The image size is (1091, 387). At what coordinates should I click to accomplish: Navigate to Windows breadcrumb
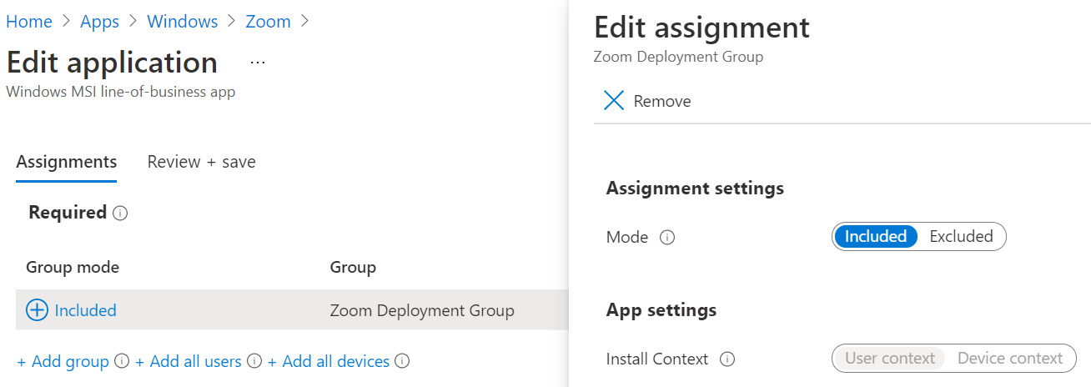coord(183,22)
